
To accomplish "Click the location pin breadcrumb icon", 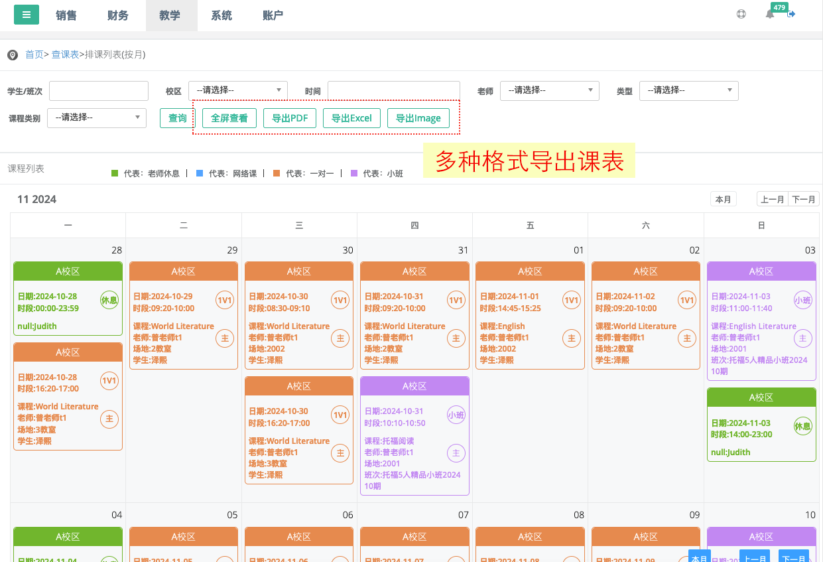I will click(x=13, y=55).
